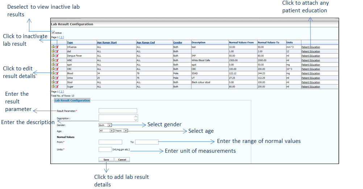Inactivate the WBC lab result
Screen dimensions: 363x189
pyautogui.click(x=57, y=60)
